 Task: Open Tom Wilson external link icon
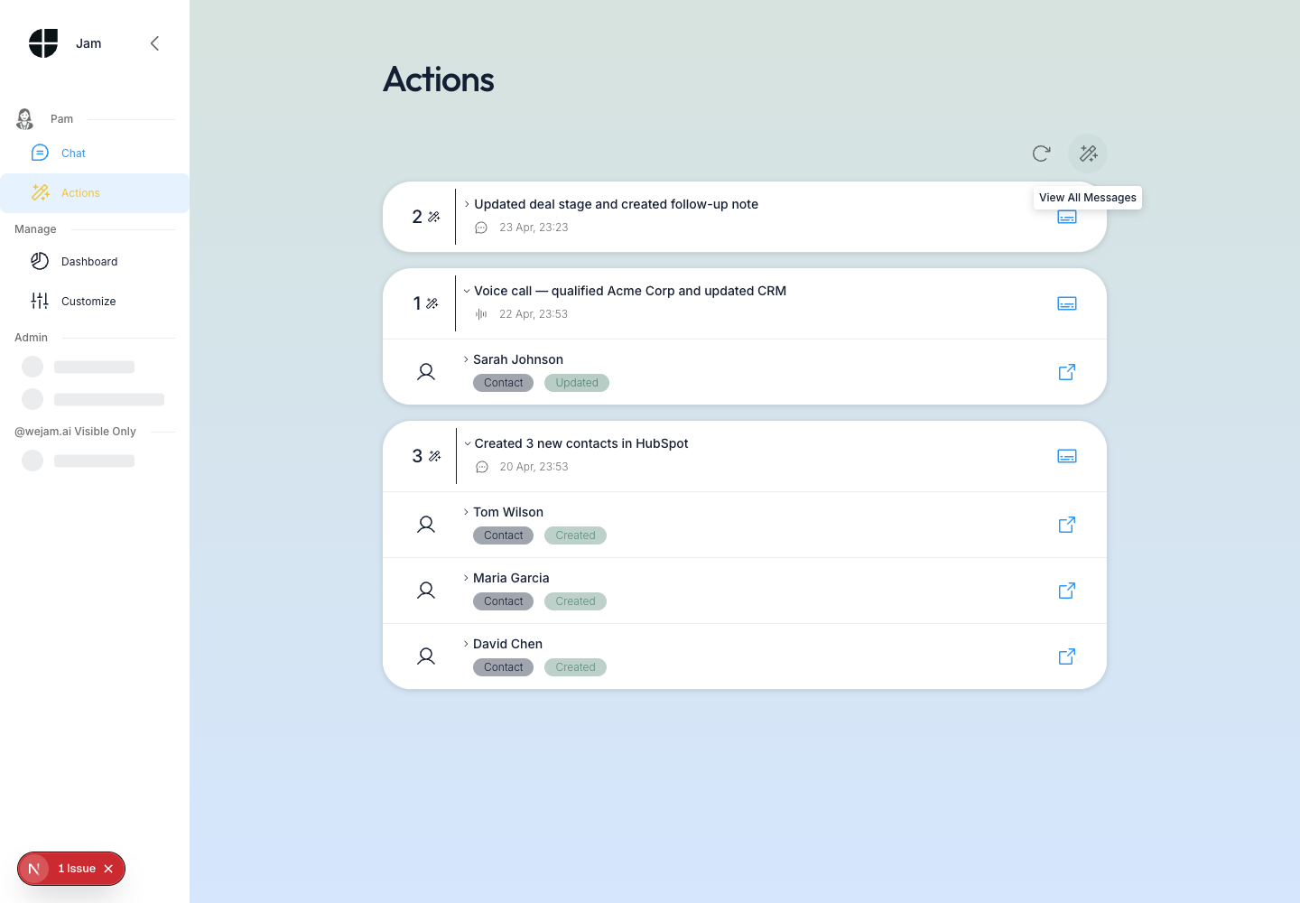pyautogui.click(x=1067, y=525)
